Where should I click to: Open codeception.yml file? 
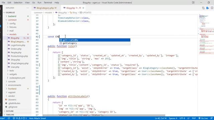pyautogui.click(x=17, y=78)
